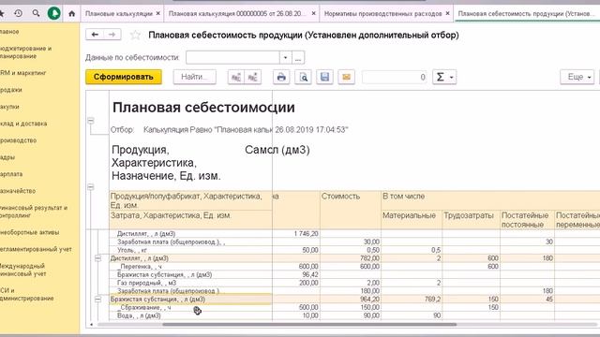Open Склад и доставка section
The image size is (600, 337).
pos(23,124)
